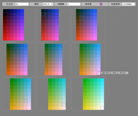Select outlined gray swatch in sixth palette
The width and height of the screenshot is (138, 116).
coord(92,63)
